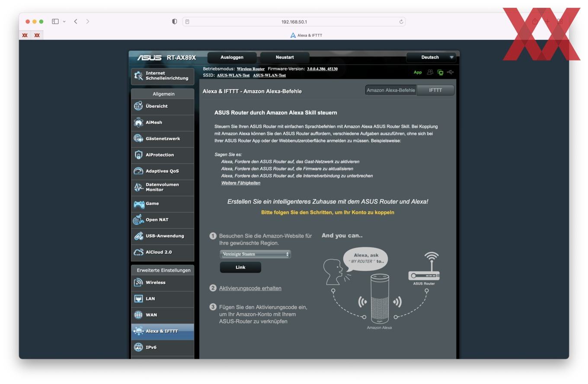Open the Deutsch language dropdown
This screenshot has width=588, height=384.
[431, 57]
